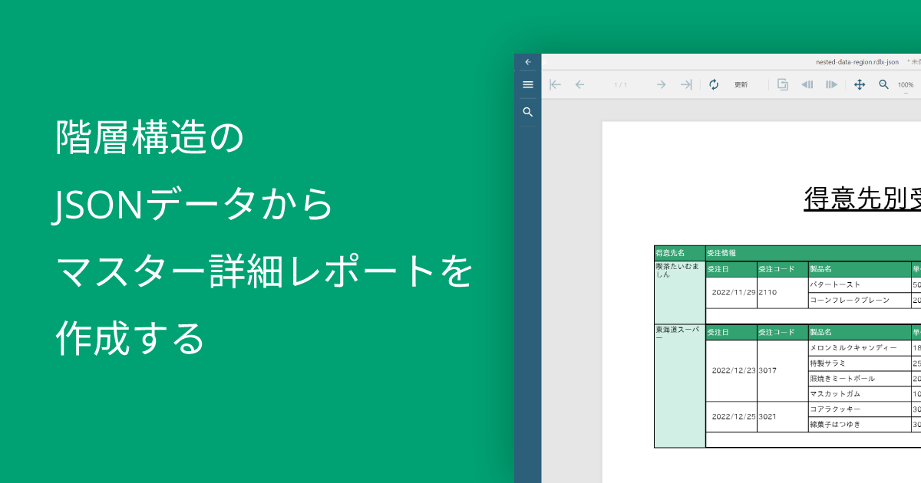Collapse the sidebar with the left arrow
Viewport: 921px width, 483px height.
pyautogui.click(x=527, y=61)
